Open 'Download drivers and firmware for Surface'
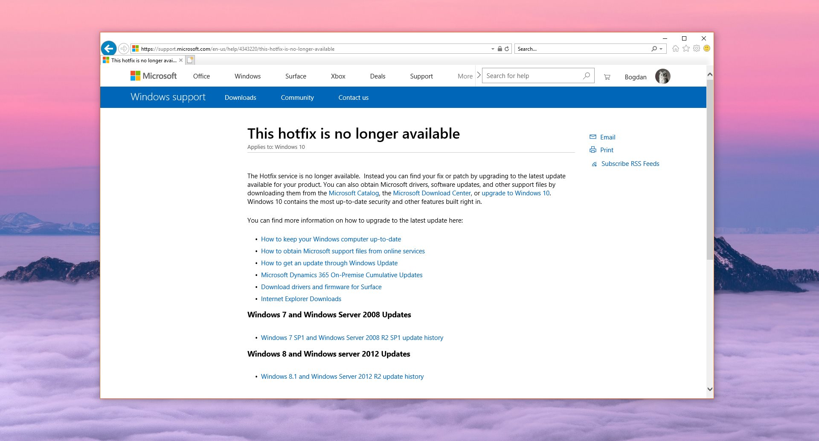The height and width of the screenshot is (441, 819). [321, 287]
